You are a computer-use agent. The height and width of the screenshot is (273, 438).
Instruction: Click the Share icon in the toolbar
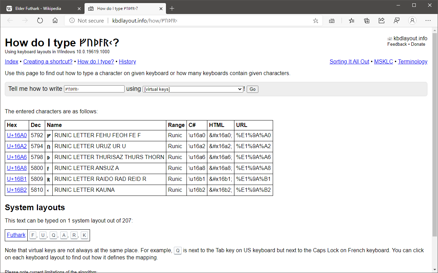[382, 20]
